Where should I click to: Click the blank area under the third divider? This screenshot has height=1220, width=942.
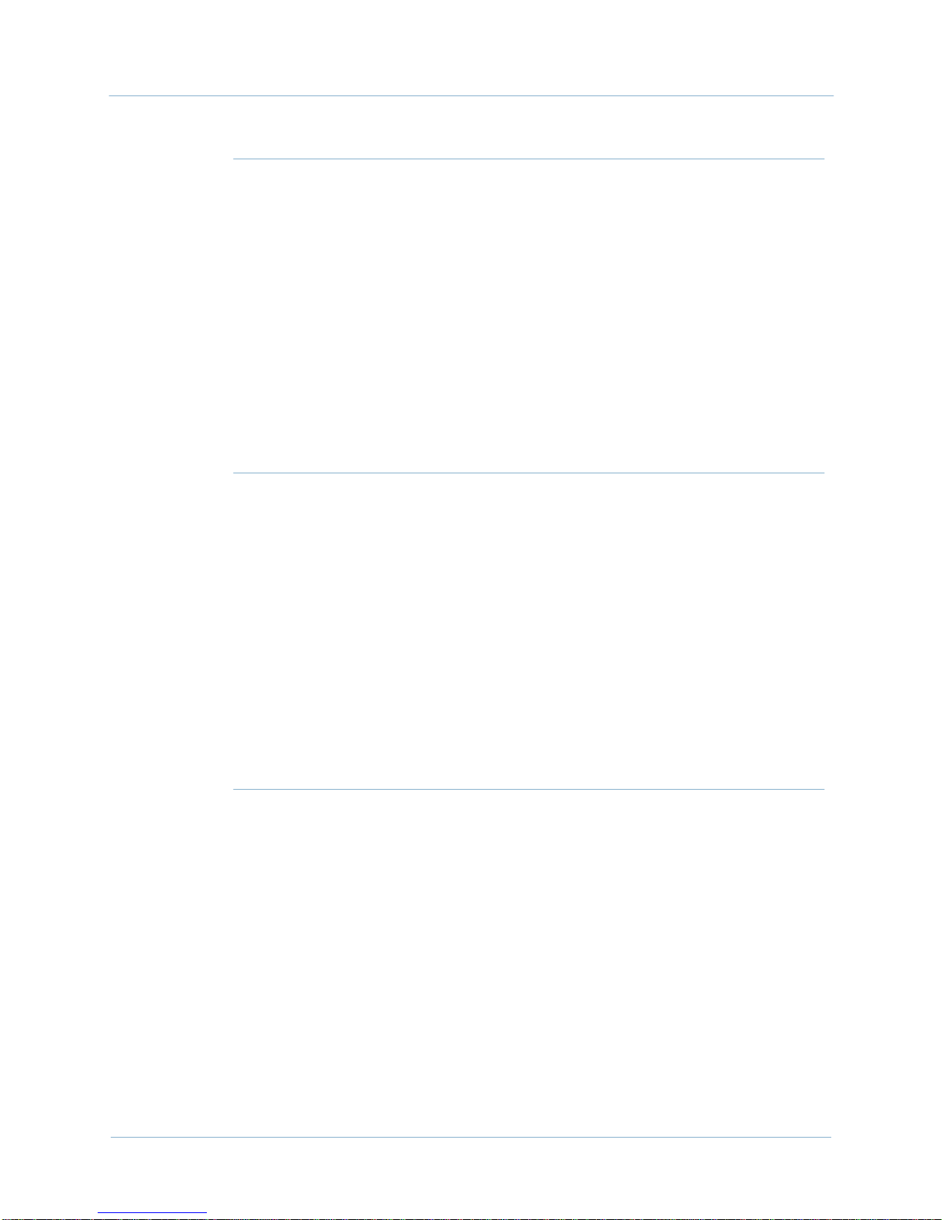pyautogui.click(x=528, y=962)
